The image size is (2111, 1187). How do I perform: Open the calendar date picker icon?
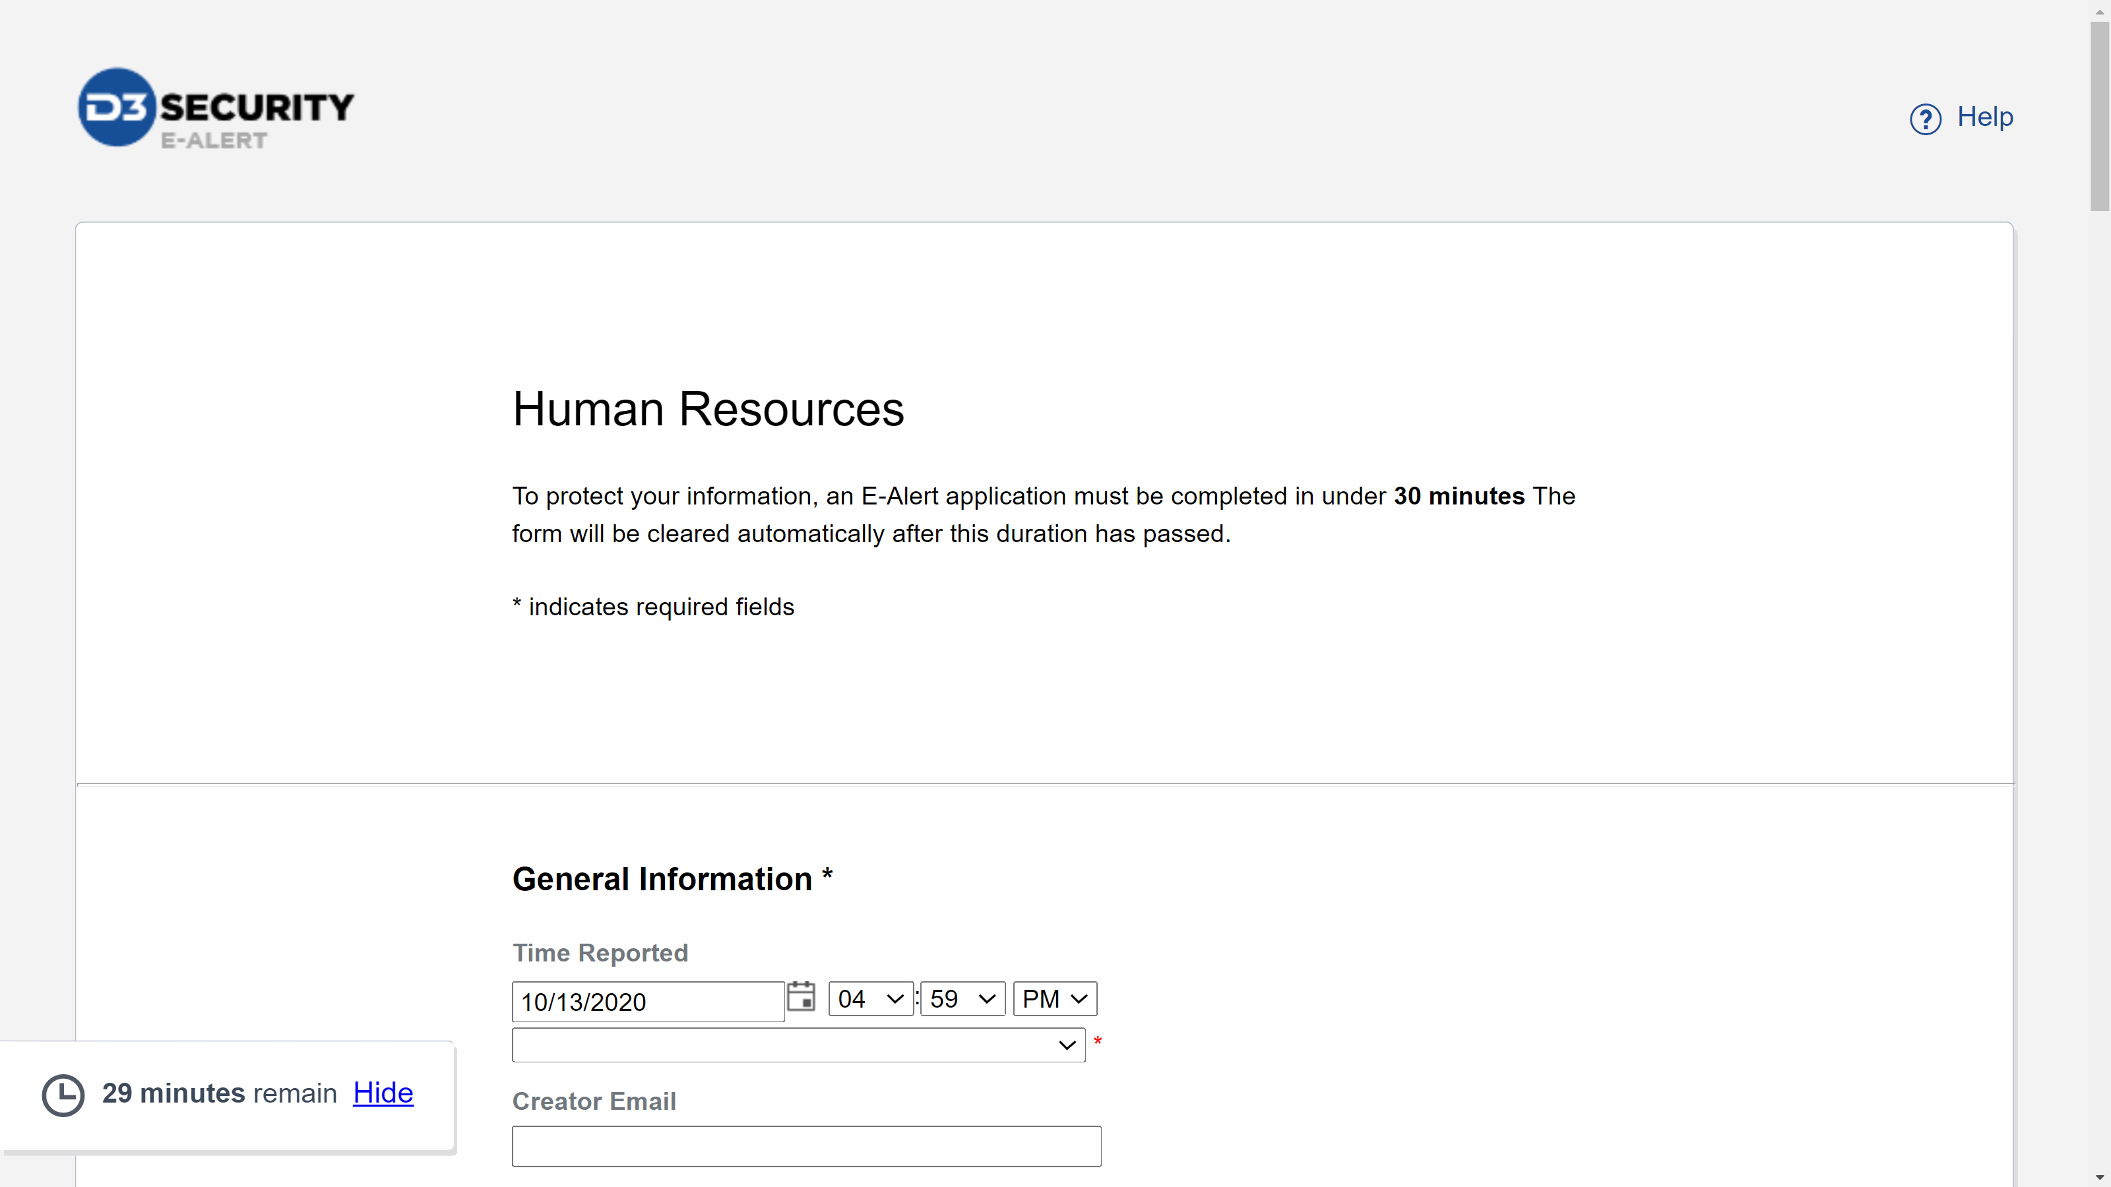pyautogui.click(x=801, y=997)
